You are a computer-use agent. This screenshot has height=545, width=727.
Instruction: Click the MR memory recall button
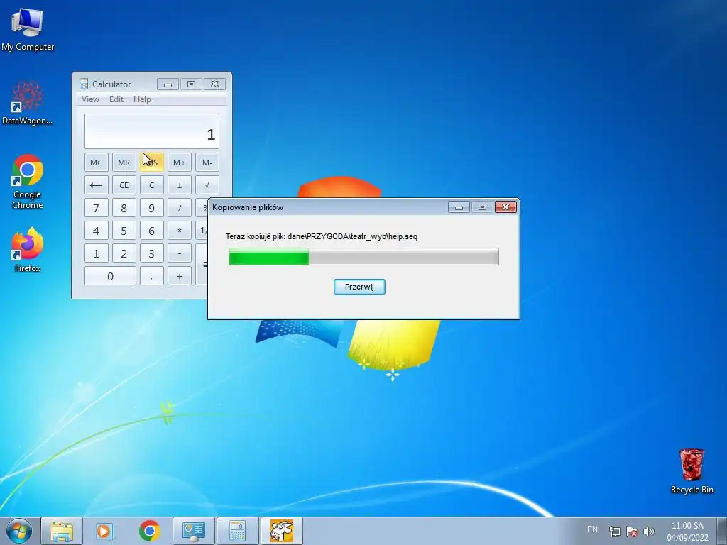pyautogui.click(x=124, y=163)
